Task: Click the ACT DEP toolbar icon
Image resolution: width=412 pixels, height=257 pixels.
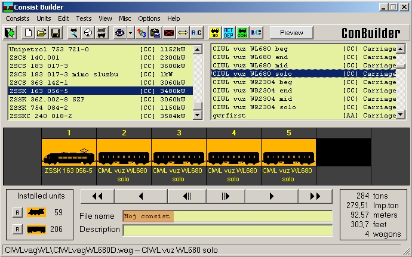Action: pos(229,32)
